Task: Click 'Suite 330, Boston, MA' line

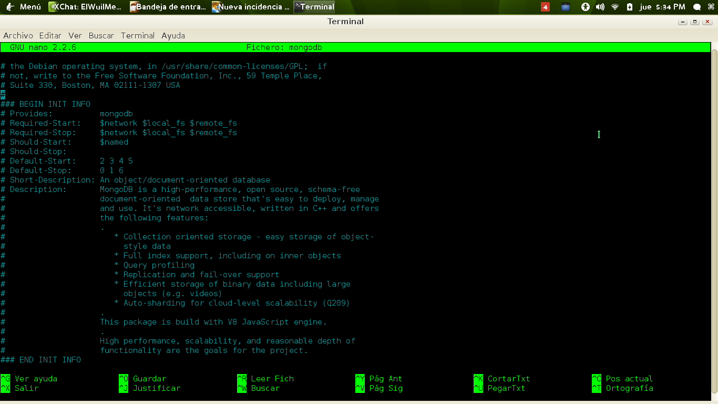Action: click(x=90, y=85)
